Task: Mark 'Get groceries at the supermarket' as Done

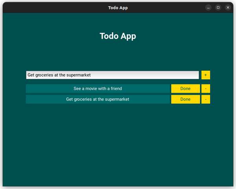Action: (x=185, y=99)
